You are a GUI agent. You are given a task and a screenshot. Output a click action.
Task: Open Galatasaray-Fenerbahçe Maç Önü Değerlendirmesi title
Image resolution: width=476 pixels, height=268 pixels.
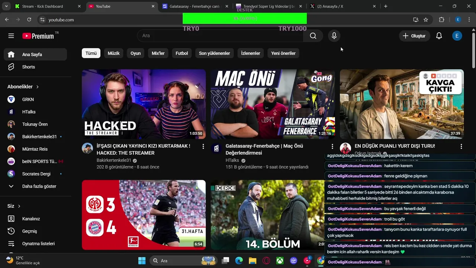tap(264, 149)
